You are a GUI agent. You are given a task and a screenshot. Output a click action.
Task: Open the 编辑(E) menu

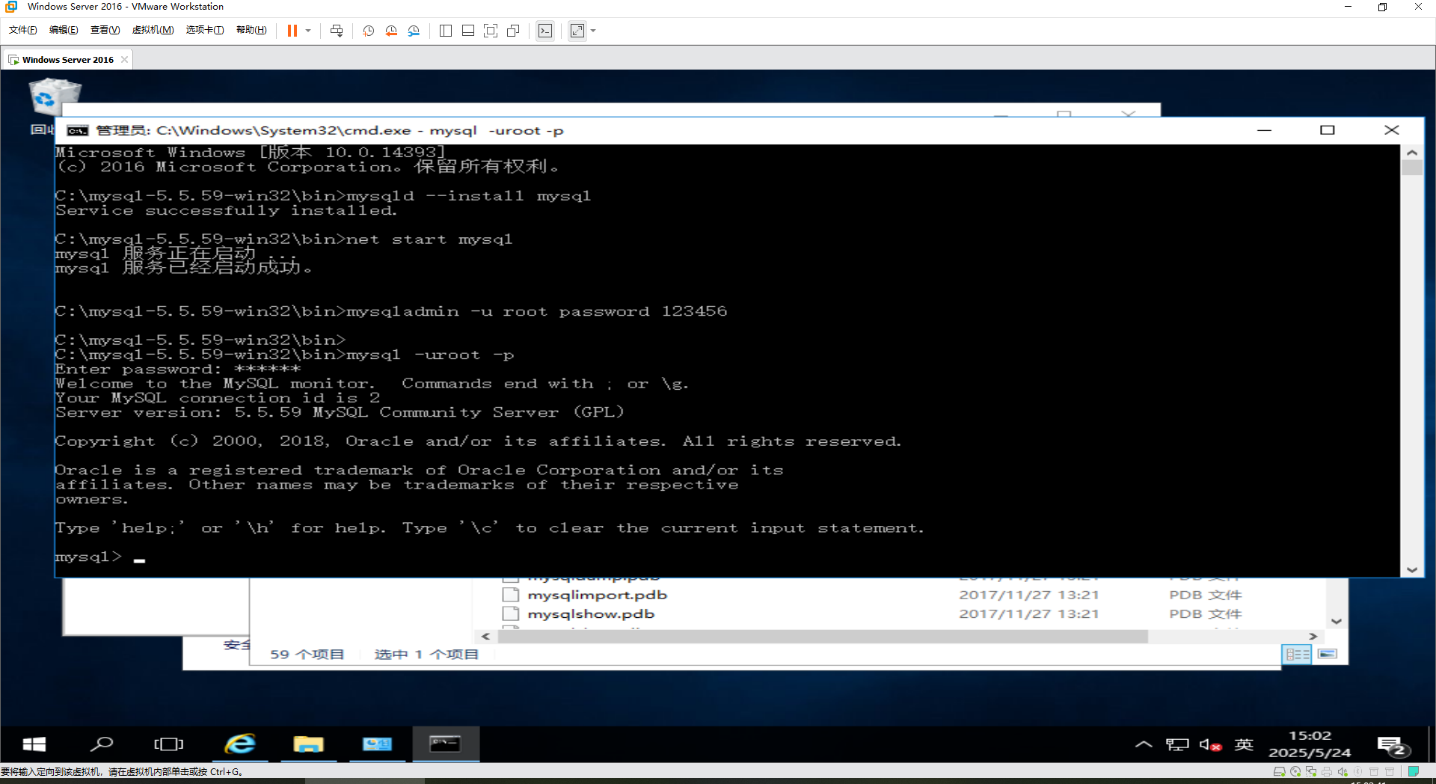[64, 30]
